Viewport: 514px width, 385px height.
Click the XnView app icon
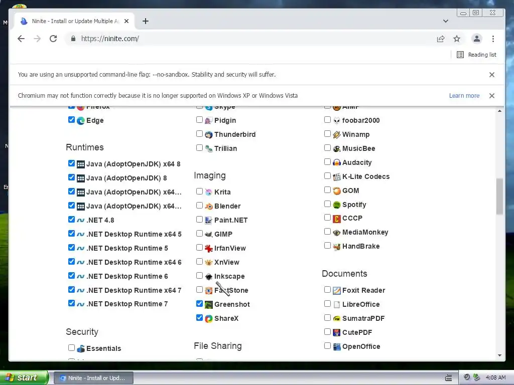pyautogui.click(x=208, y=262)
